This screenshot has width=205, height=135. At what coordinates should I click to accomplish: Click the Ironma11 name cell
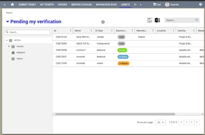(x=81, y=50)
